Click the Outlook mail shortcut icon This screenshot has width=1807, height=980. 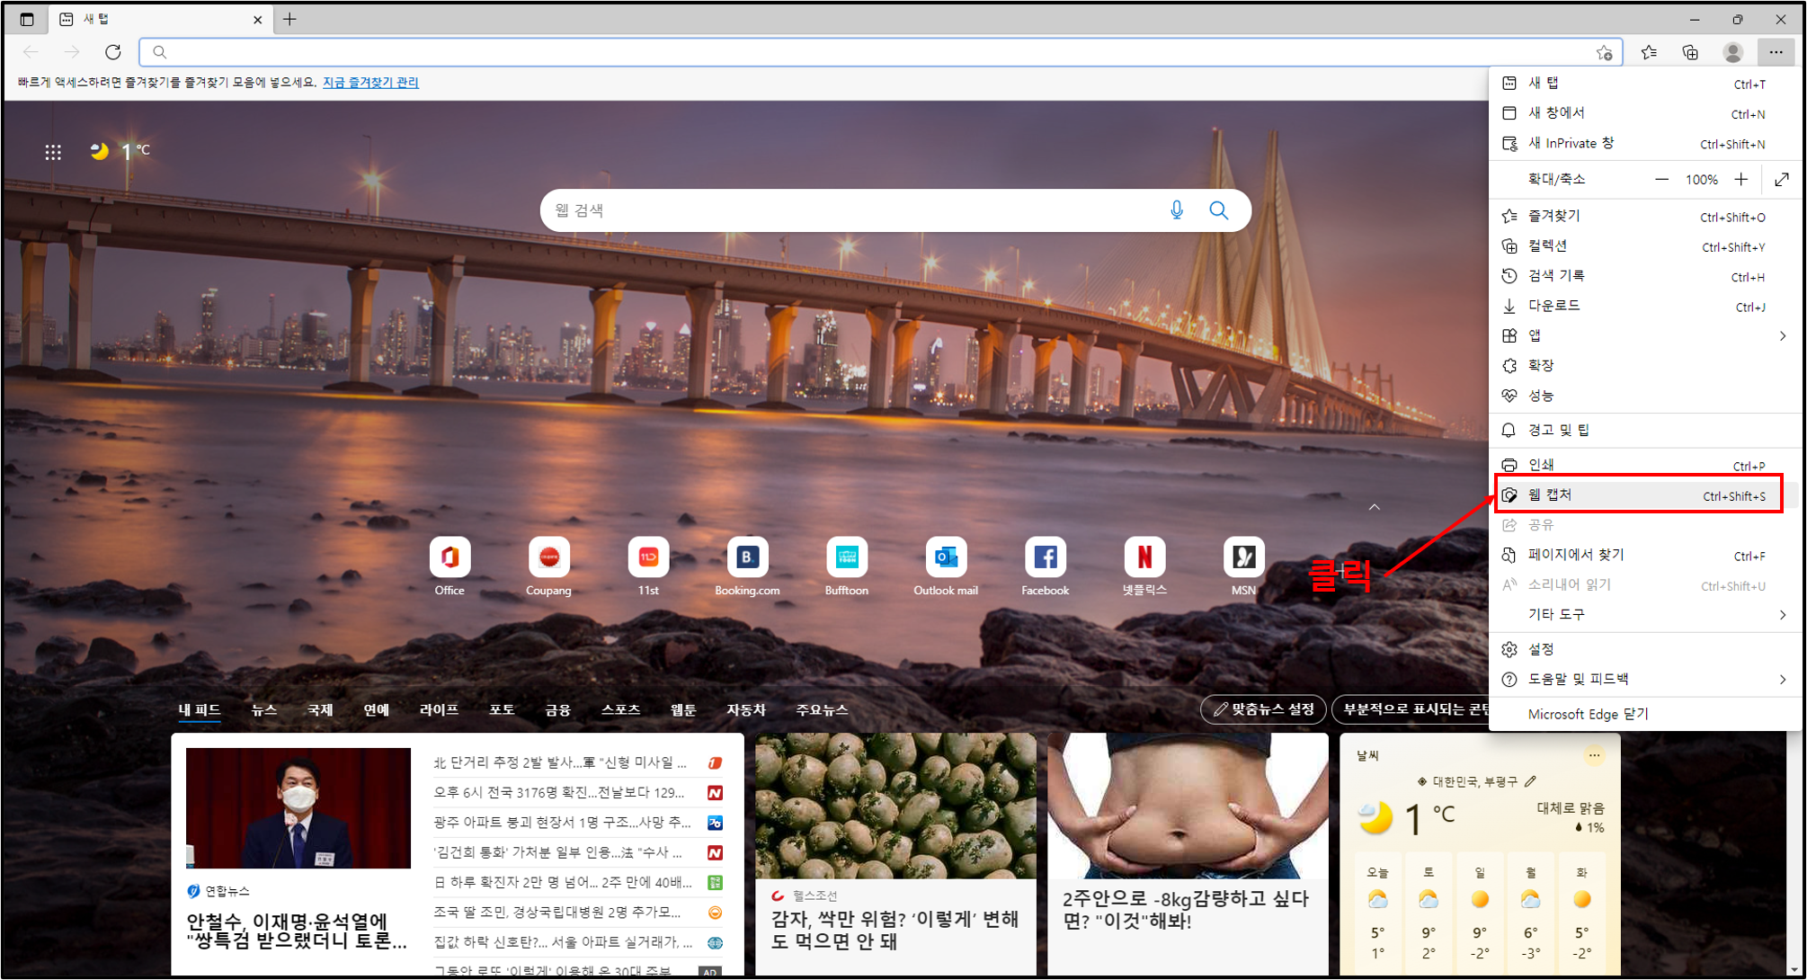click(x=945, y=558)
